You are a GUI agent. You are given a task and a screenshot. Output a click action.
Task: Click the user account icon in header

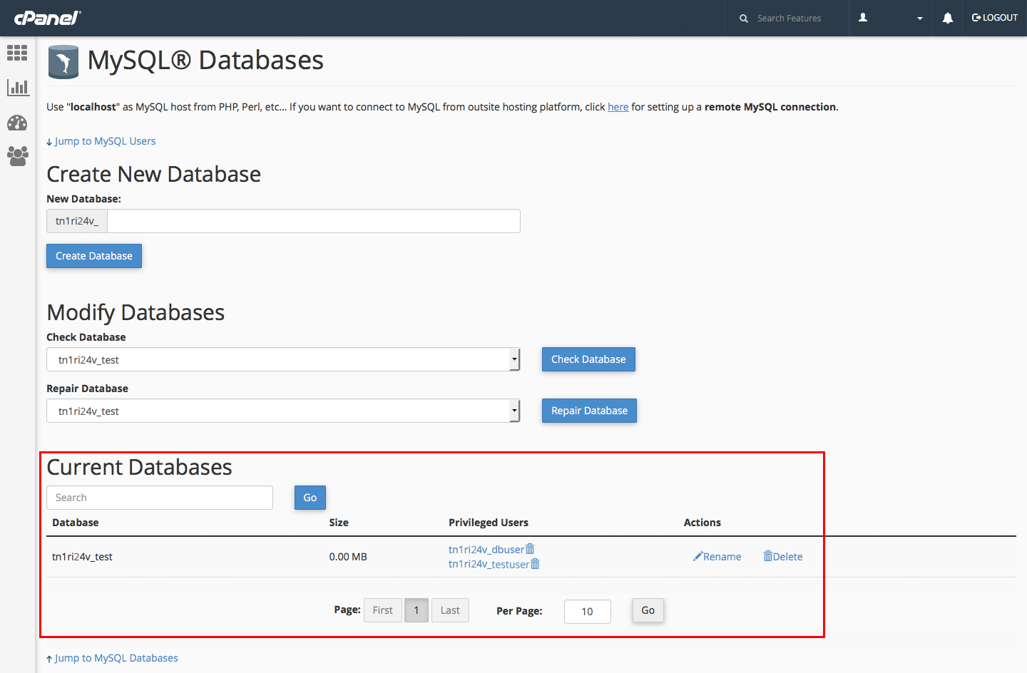pyautogui.click(x=863, y=18)
